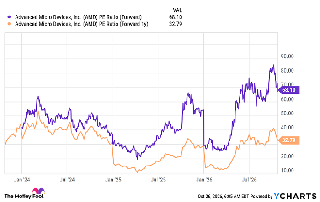Click the 68.10 value in the legend
This screenshot has width=320, height=202.
pyautogui.click(x=176, y=17)
